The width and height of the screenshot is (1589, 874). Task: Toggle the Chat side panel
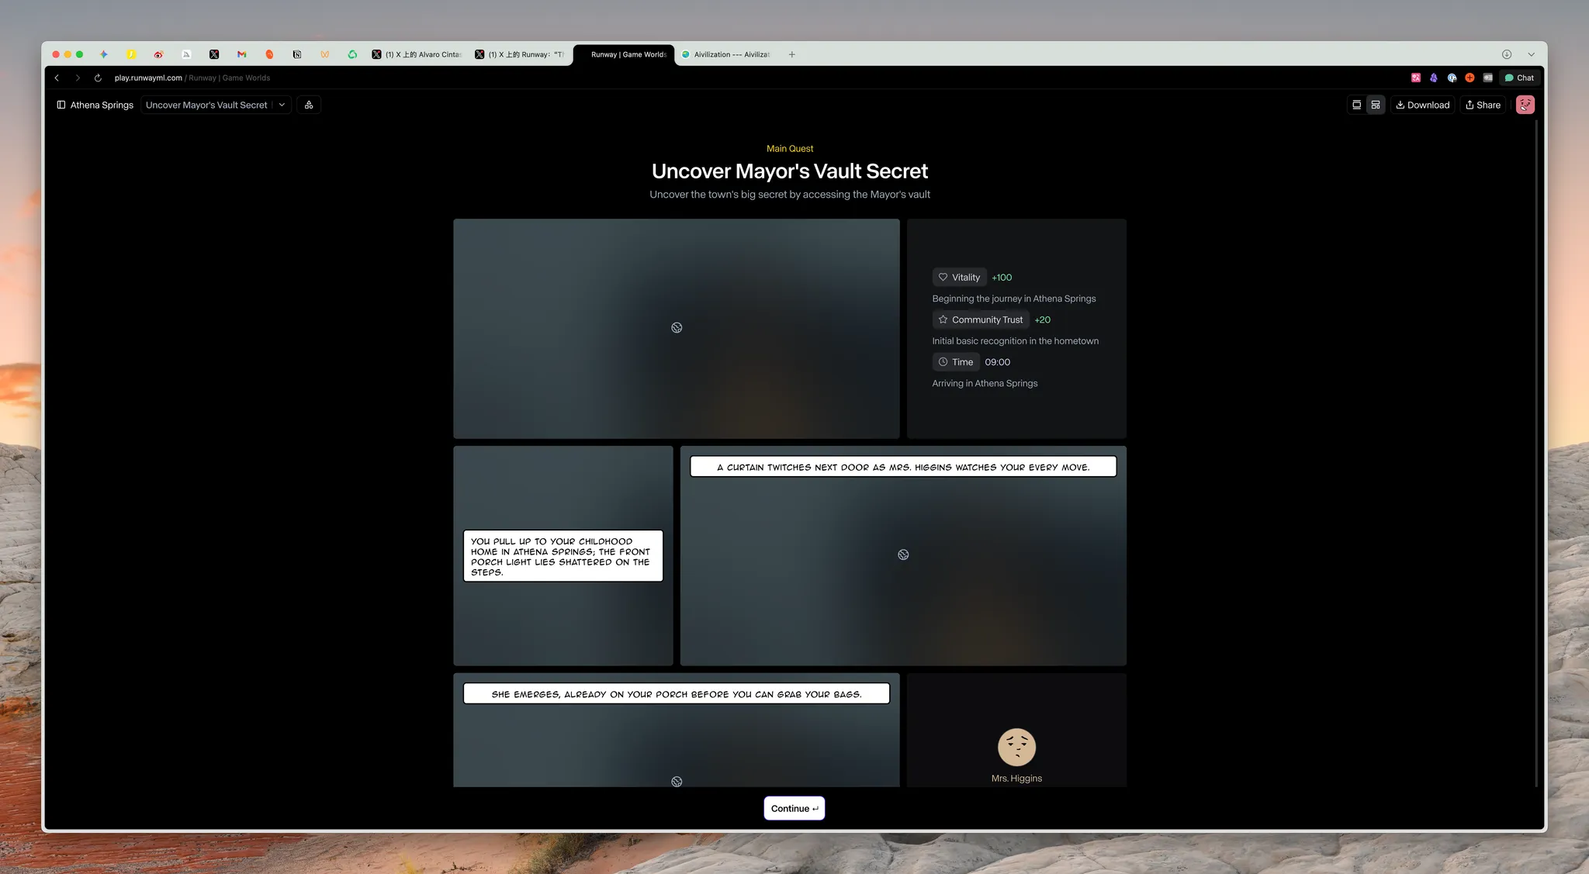[x=1519, y=78]
